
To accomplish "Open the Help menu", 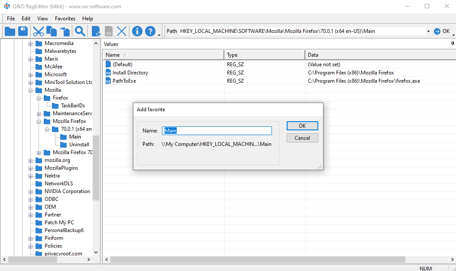I will tap(87, 18).
